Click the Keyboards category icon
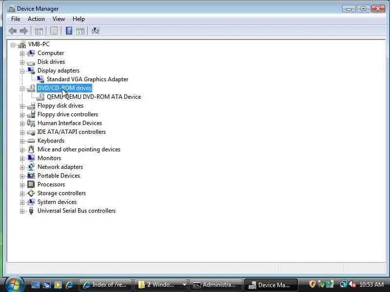 tap(31, 141)
